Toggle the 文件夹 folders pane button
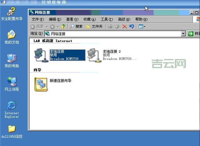The image size is (200, 146). coord(94,27)
